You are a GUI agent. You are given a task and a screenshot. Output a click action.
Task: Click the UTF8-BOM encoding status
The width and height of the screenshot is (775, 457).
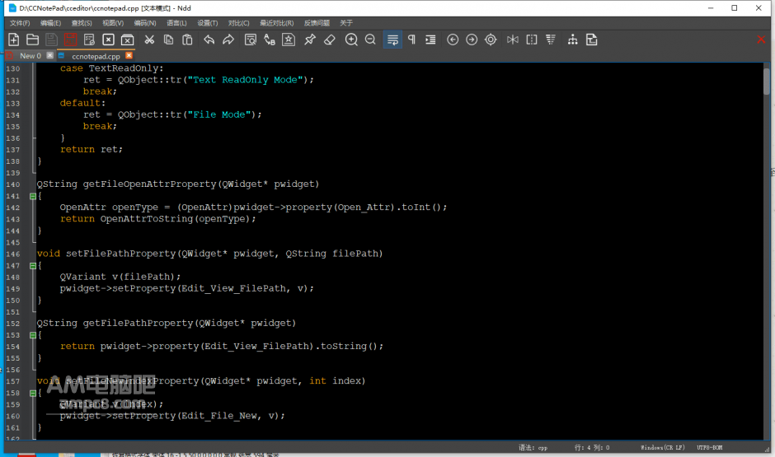(x=709, y=448)
